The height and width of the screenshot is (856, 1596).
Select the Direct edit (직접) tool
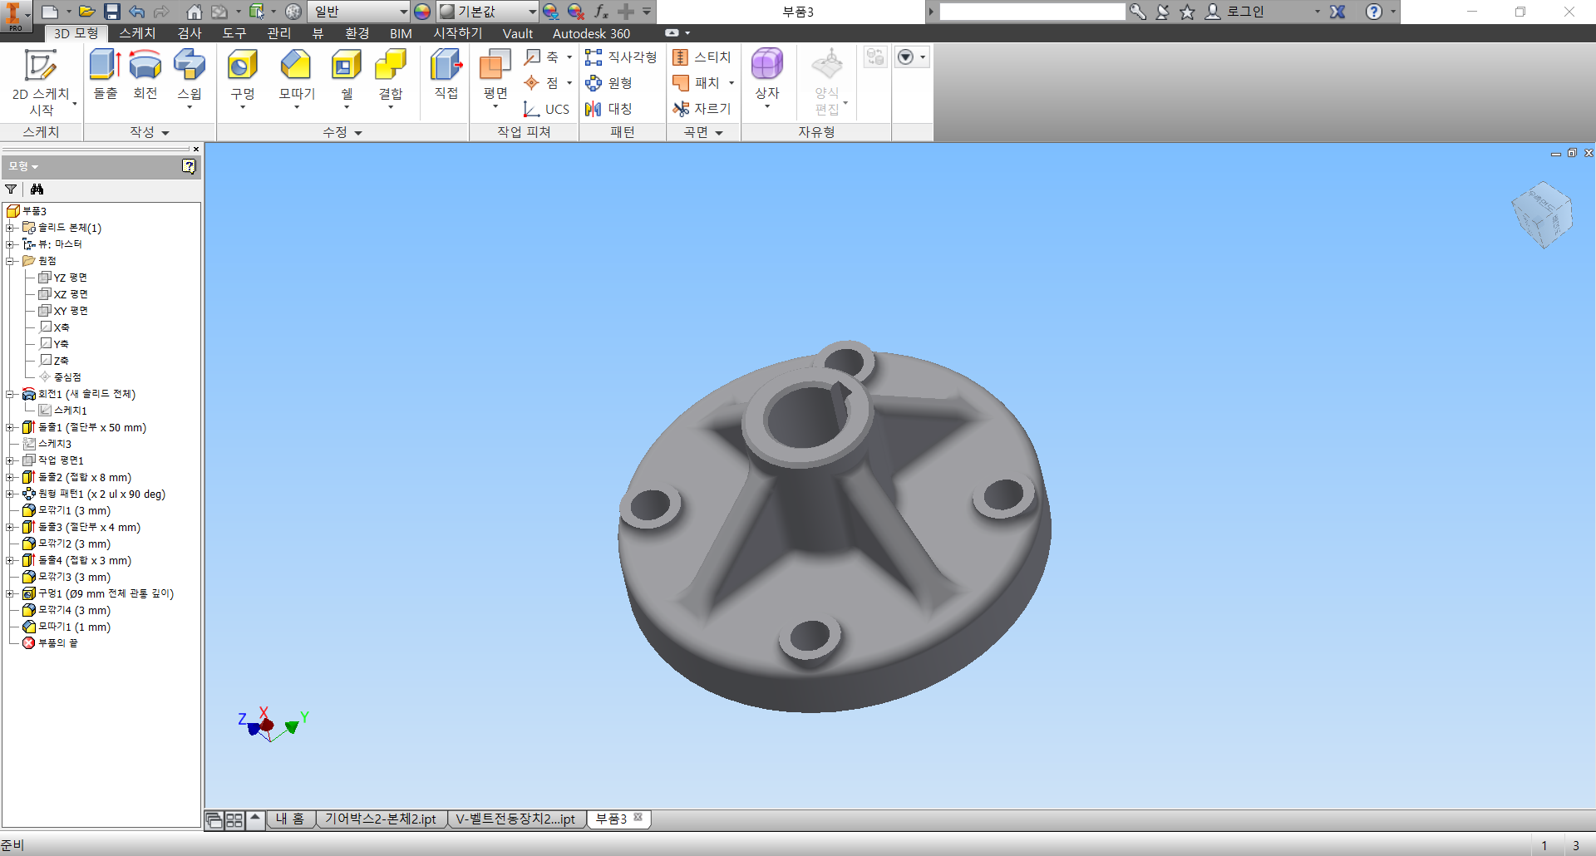pos(446,75)
